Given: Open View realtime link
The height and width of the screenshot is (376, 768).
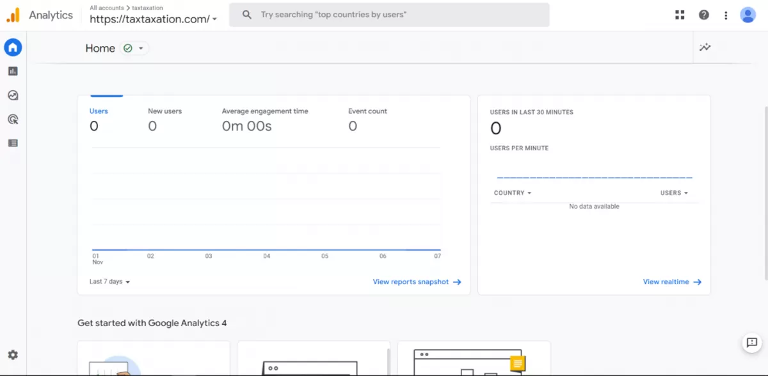Looking at the screenshot, I should pyautogui.click(x=673, y=282).
